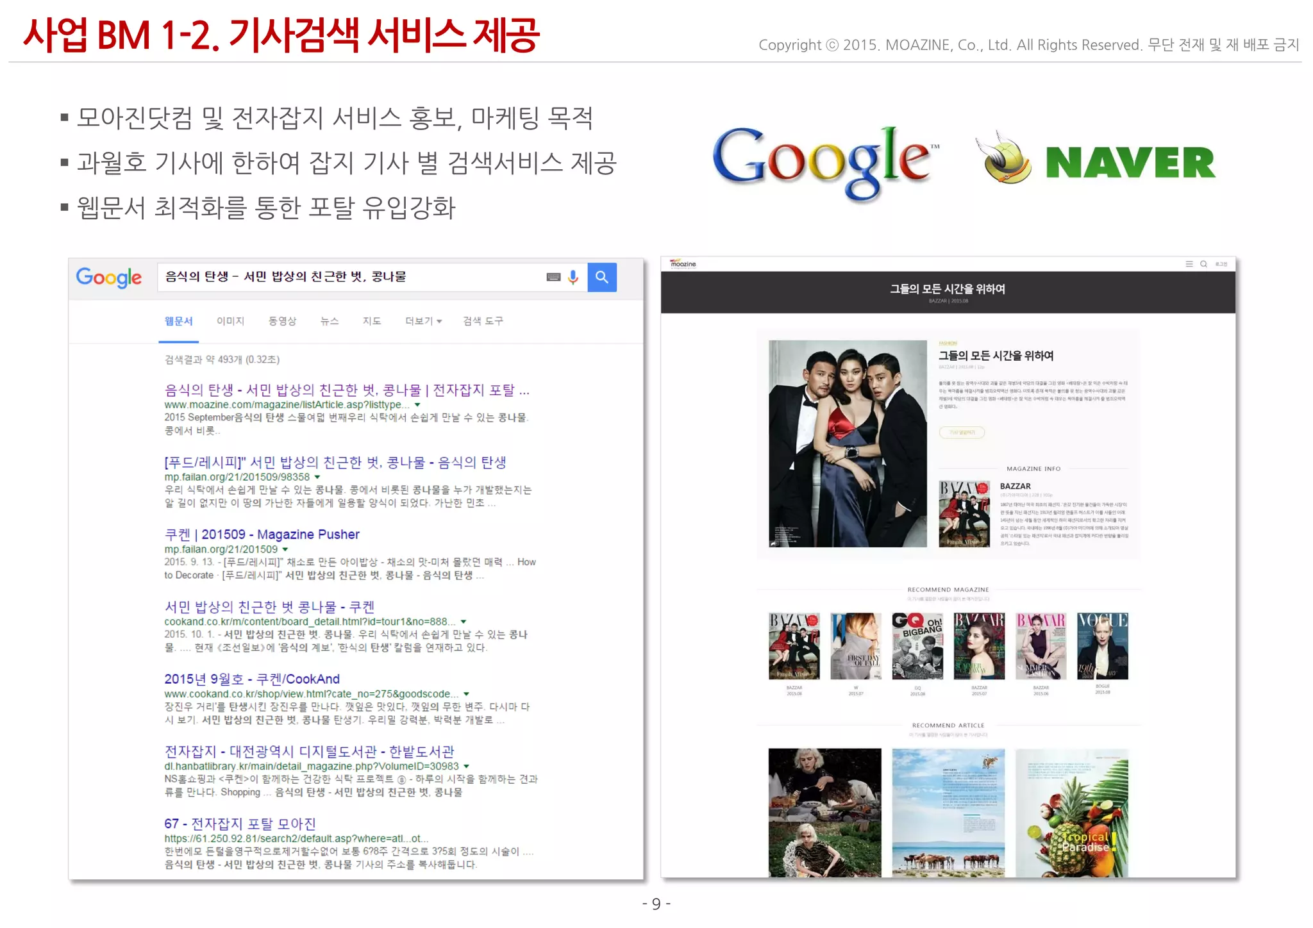Open recommended article with picnic photo
The image size is (1313, 928).
tap(825, 813)
